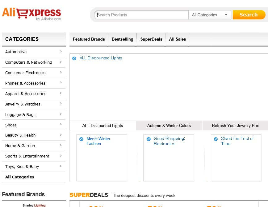This screenshot has width=268, height=207.
Task: Click the Featured Brands sidebar heading
Action: pos(23,194)
